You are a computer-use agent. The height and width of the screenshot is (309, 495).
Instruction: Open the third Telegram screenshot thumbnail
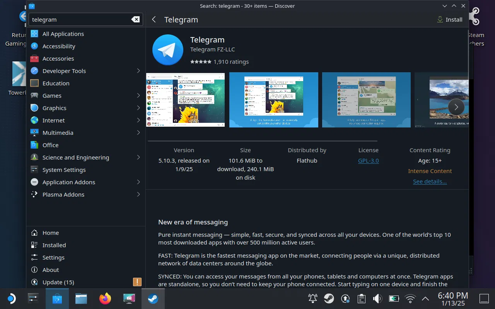[366, 100]
